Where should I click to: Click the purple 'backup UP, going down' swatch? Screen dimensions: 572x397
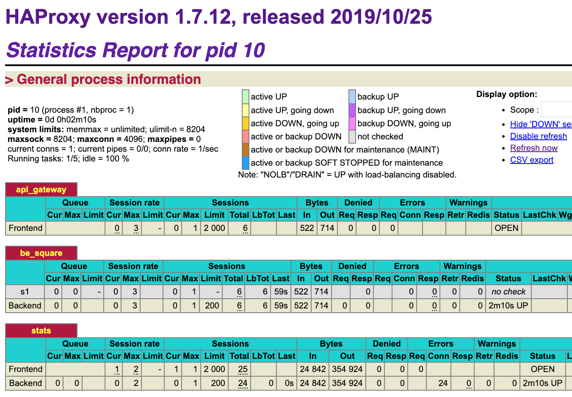coord(352,110)
